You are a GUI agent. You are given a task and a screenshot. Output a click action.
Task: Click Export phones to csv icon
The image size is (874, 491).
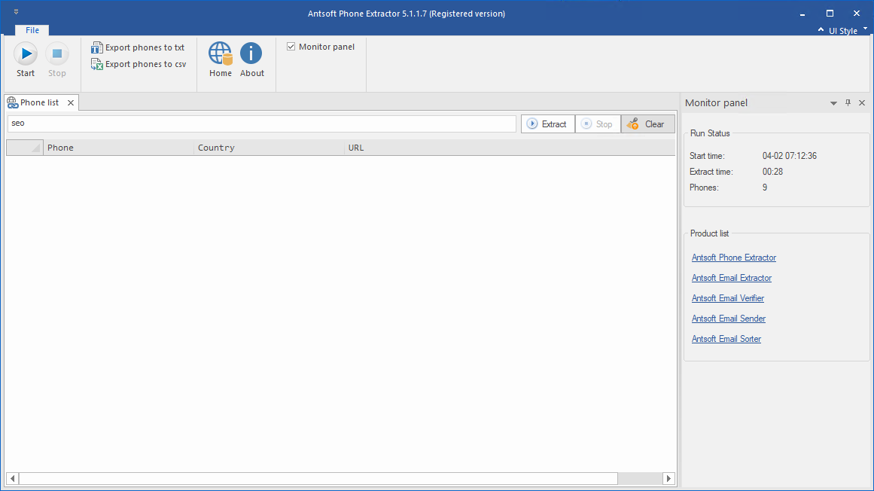[x=96, y=65]
